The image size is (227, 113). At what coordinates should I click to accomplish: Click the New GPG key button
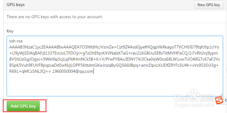208,5
